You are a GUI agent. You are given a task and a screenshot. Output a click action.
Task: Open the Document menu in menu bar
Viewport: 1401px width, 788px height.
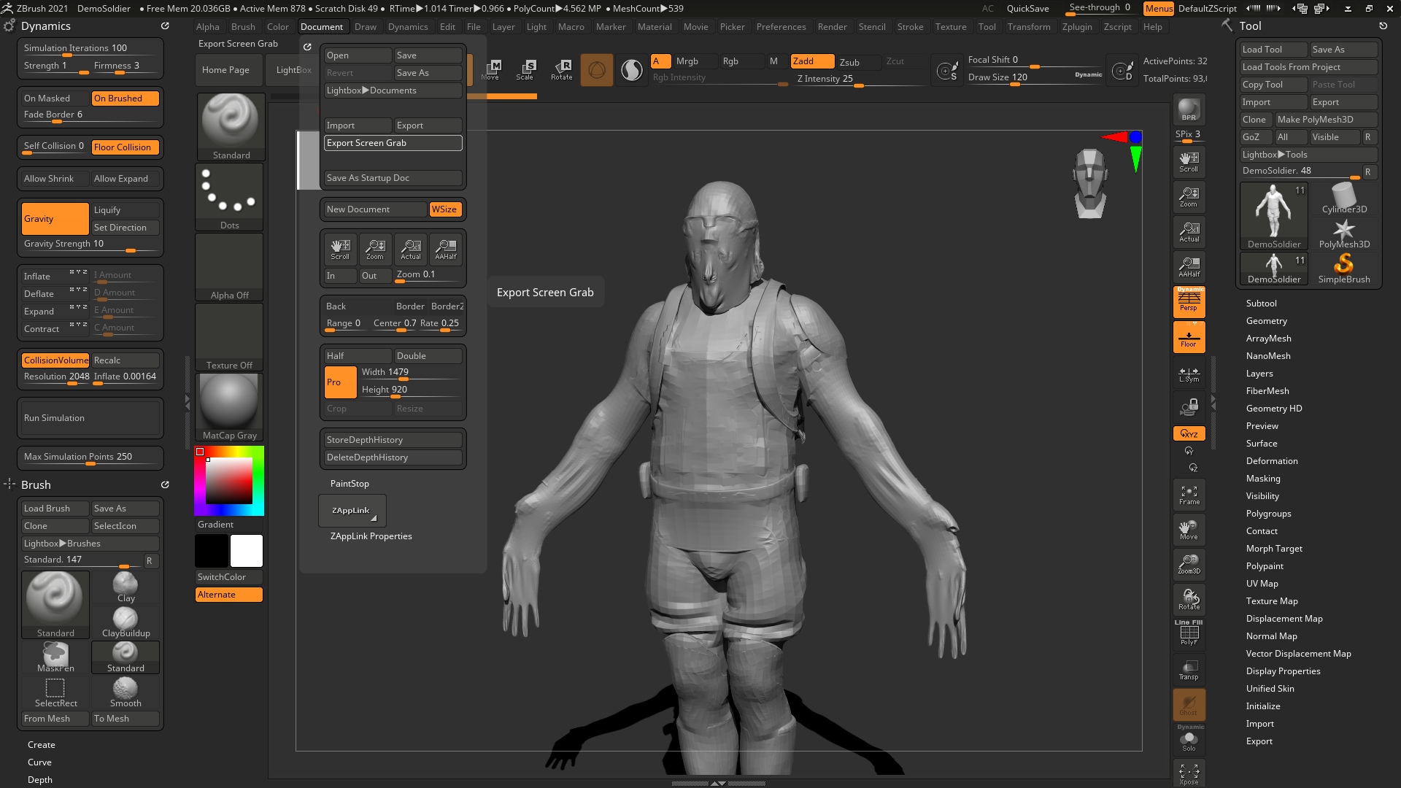(321, 26)
